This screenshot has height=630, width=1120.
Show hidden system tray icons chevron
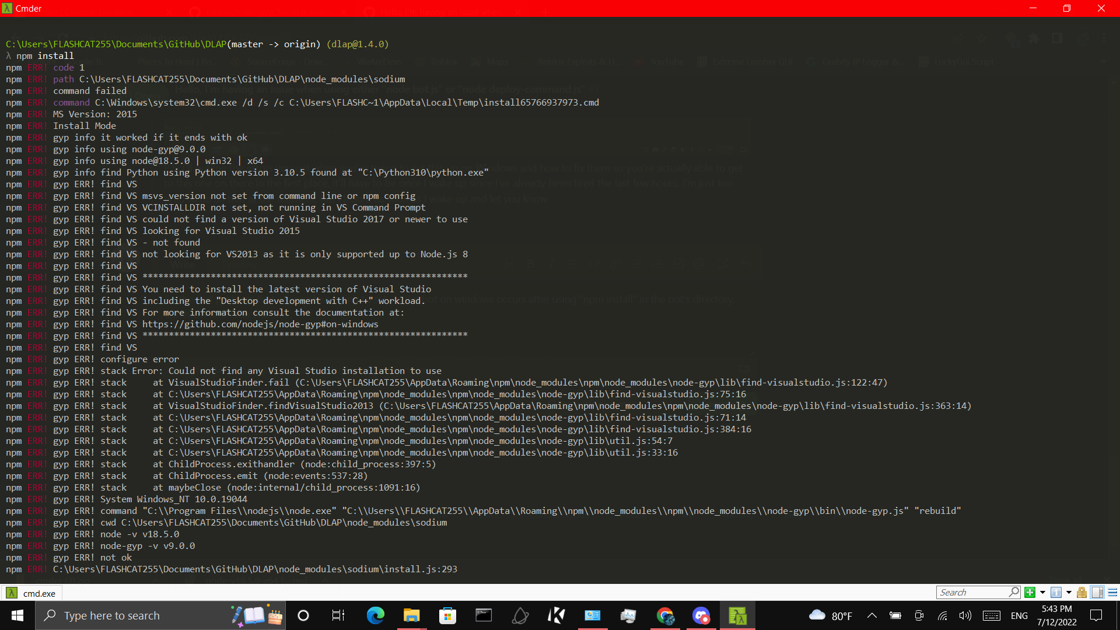(x=871, y=615)
